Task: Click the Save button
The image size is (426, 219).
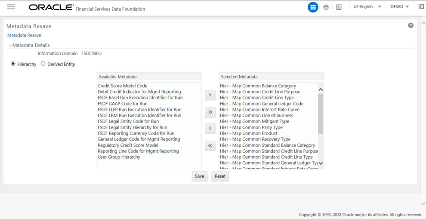Action: pos(199,176)
